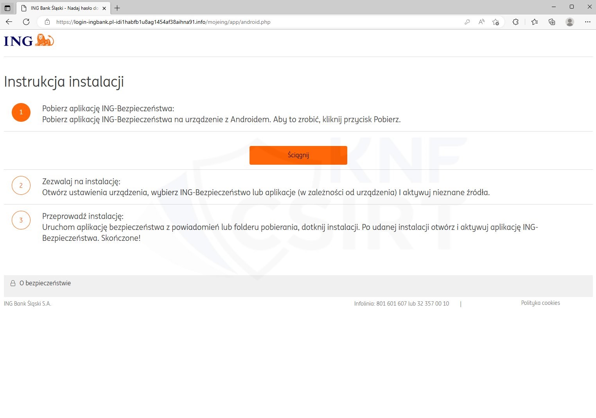Open the Collections panel

click(552, 22)
